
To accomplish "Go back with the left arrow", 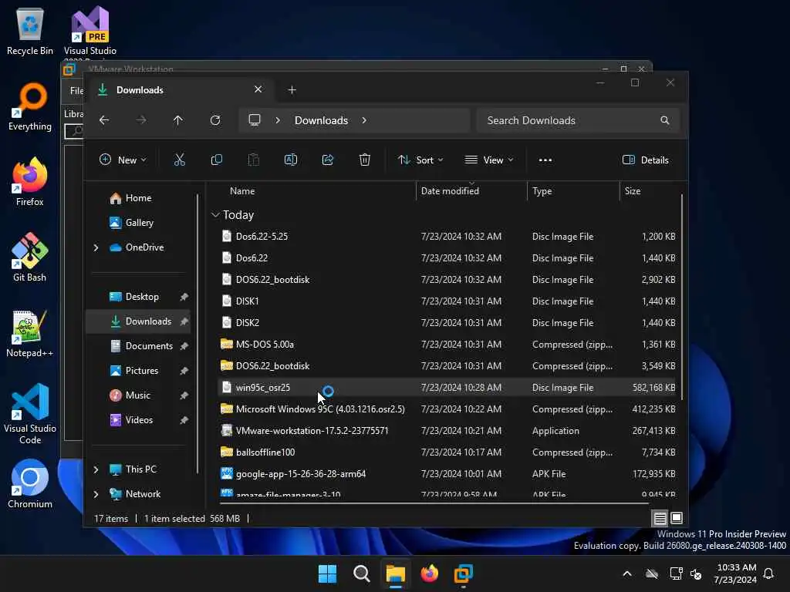I will click(104, 120).
